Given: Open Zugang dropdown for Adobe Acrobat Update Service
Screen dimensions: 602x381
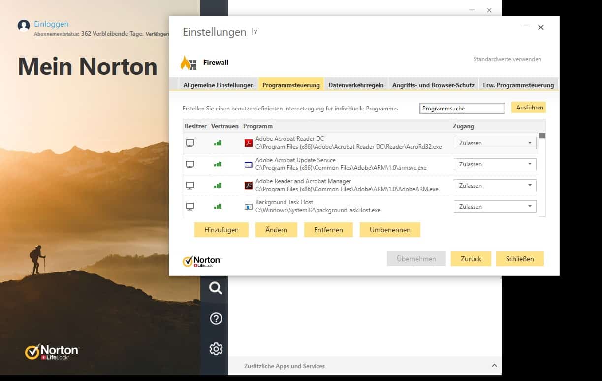Looking at the screenshot, I should (x=495, y=164).
